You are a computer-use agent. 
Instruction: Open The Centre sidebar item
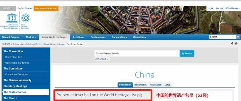10,98
